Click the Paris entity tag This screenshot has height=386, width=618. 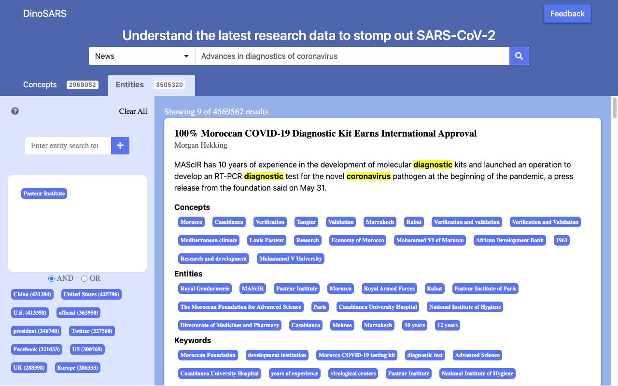point(320,307)
